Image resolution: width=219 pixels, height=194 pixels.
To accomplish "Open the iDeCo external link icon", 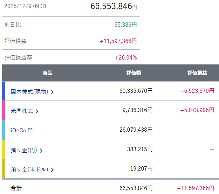I will pyautogui.click(x=30, y=130).
